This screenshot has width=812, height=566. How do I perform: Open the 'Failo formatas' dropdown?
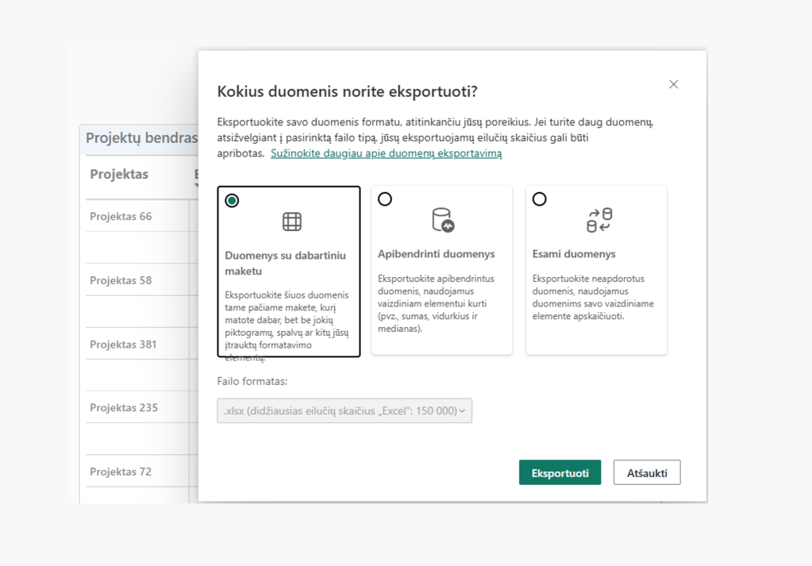(344, 410)
